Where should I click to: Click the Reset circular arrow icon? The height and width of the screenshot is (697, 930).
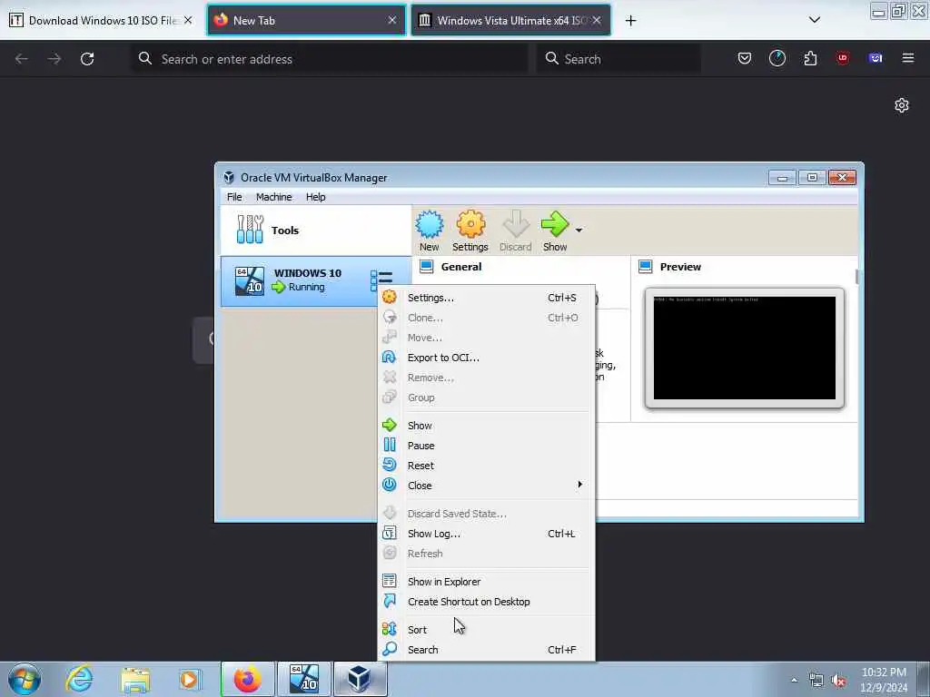(390, 465)
